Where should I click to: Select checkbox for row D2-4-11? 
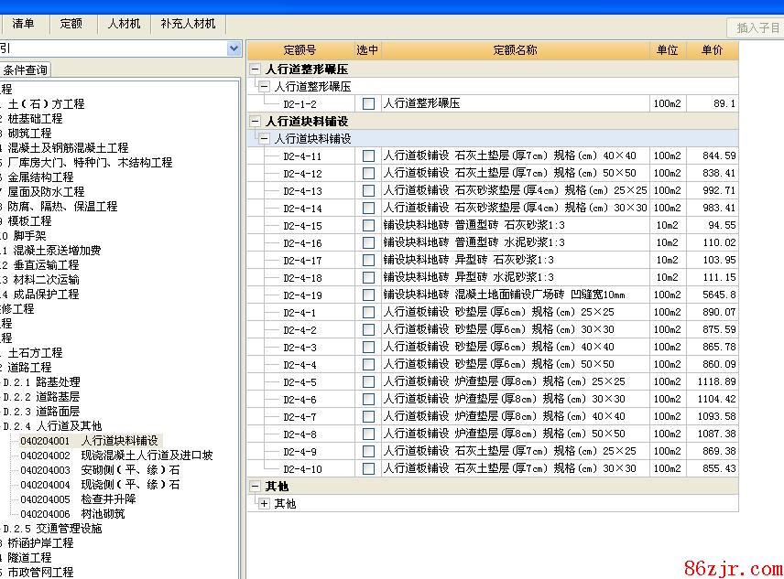pos(368,156)
